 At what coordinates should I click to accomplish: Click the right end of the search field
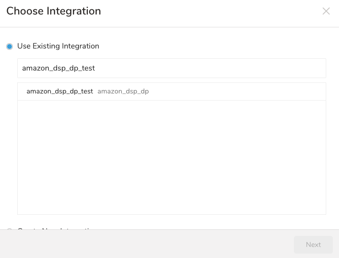[x=309, y=68]
